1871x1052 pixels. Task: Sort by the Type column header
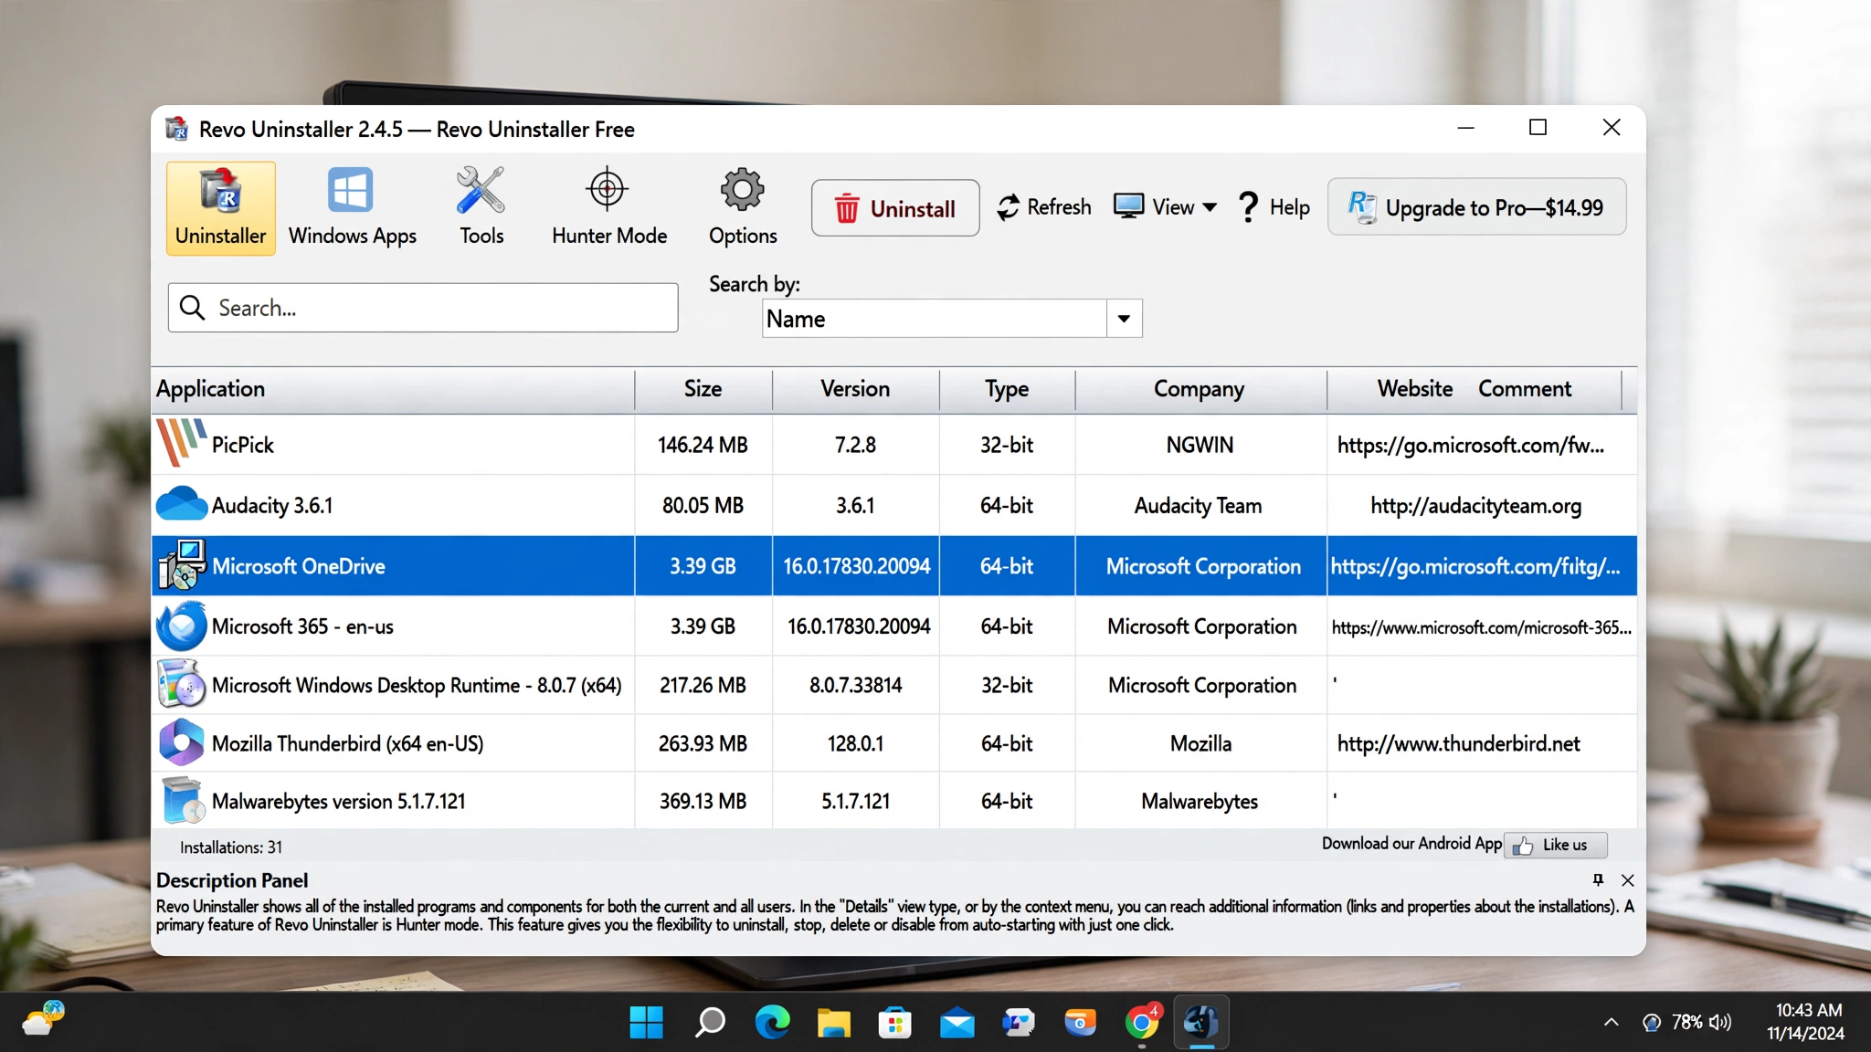pyautogui.click(x=1007, y=389)
